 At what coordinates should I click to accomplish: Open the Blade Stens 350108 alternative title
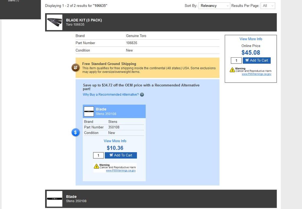pyautogui.click(x=101, y=109)
